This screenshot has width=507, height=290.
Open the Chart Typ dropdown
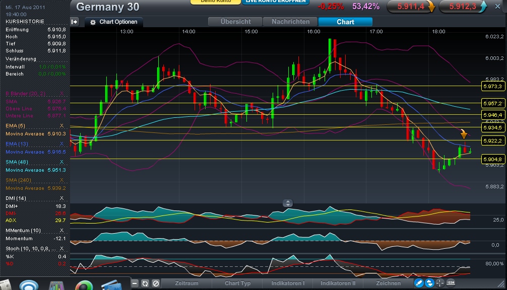tap(237, 283)
